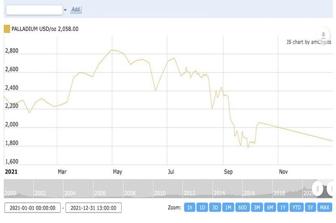The height and width of the screenshot is (223, 336).
Task: Zoom out to the 5Y range
Action: pyautogui.click(x=311, y=208)
